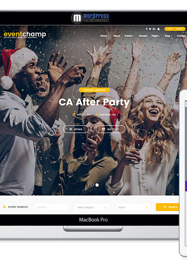Open the Twitter social icon
This screenshot has width=187, height=267.
150,29
